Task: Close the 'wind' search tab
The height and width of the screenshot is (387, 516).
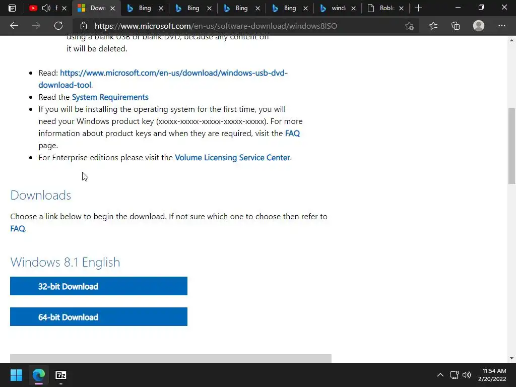Action: (x=353, y=8)
